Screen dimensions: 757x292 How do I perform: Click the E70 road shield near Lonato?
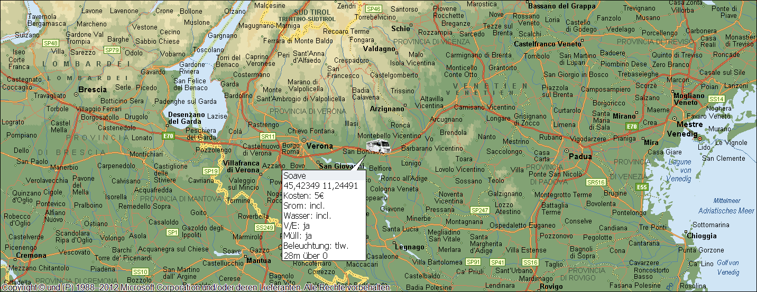click(168, 136)
